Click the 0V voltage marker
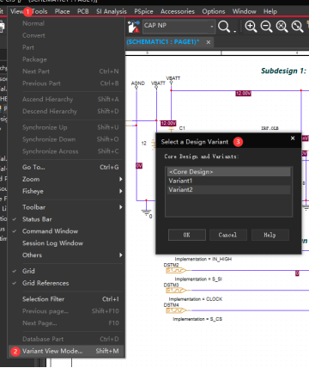Image resolution: width=309 pixels, height=368 pixels. click(x=139, y=166)
